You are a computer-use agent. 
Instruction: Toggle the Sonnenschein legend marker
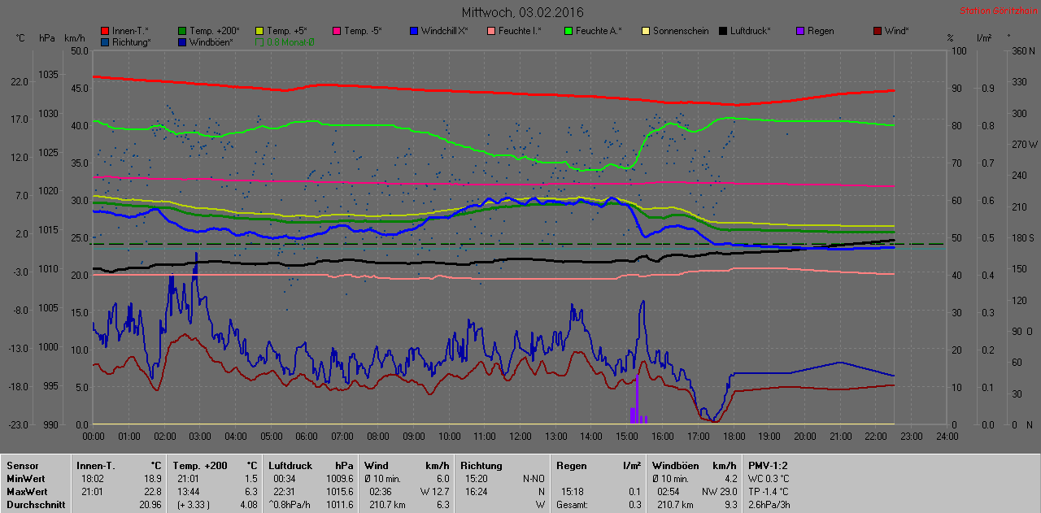[646, 31]
